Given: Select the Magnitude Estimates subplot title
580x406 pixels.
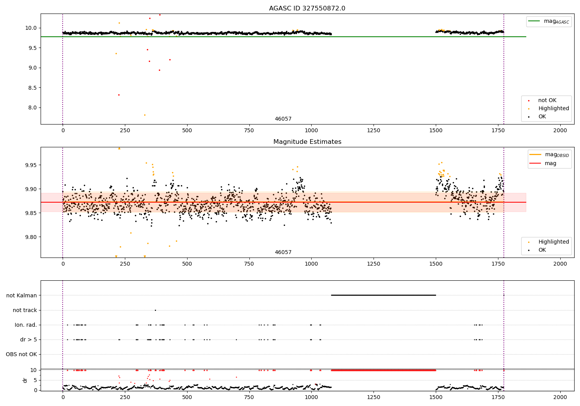Looking at the screenshot, I should point(307,142).
